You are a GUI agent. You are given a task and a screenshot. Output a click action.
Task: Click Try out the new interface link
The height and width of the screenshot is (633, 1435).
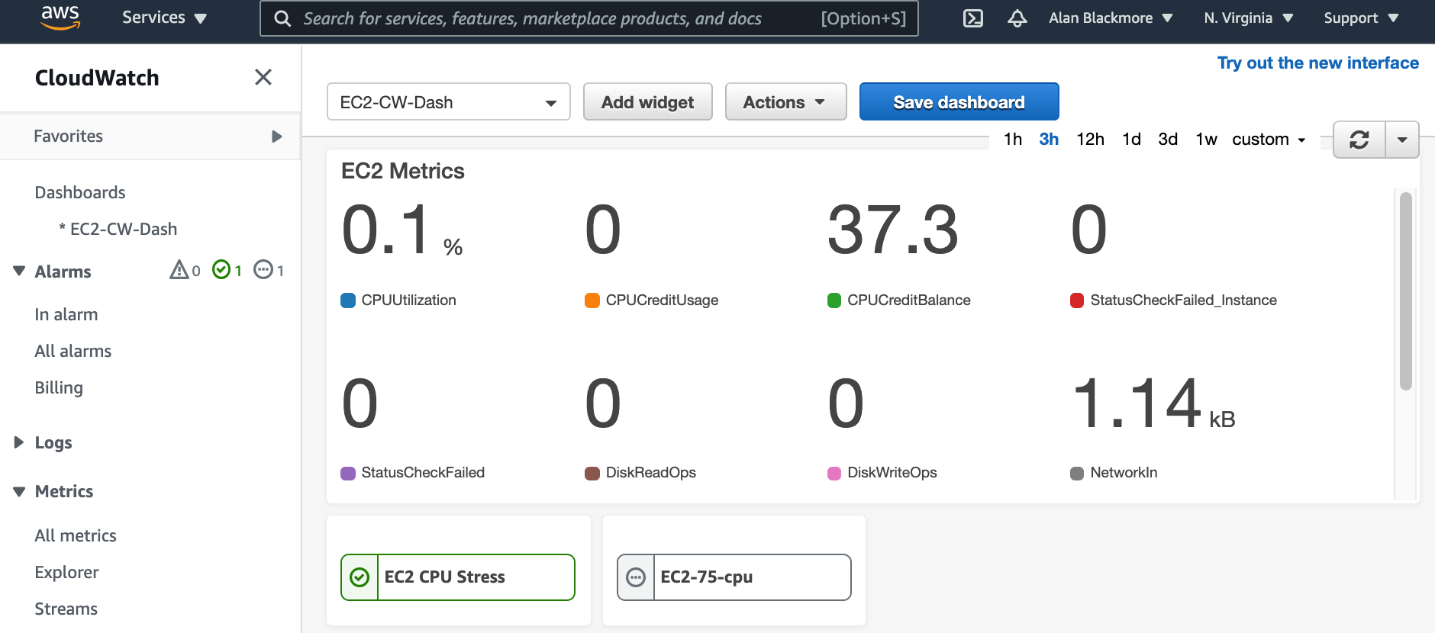[x=1317, y=63]
